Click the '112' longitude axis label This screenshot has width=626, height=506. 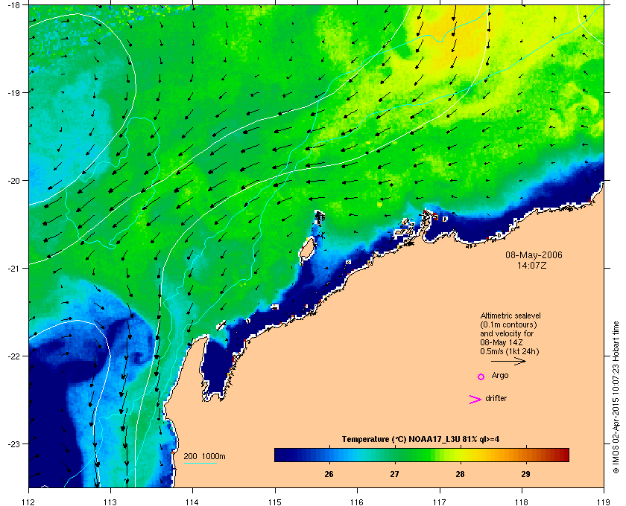pyautogui.click(x=29, y=502)
